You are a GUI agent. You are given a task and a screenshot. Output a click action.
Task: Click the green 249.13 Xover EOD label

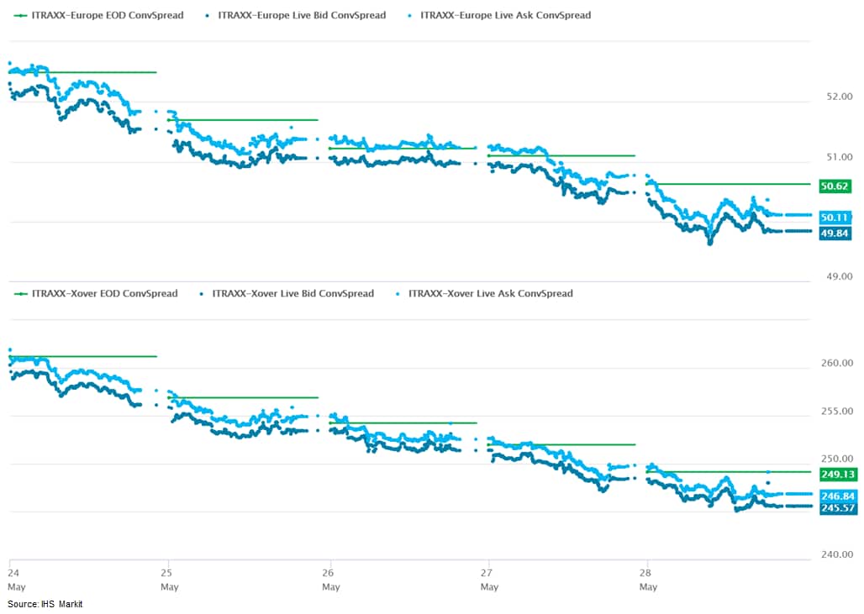[837, 474]
